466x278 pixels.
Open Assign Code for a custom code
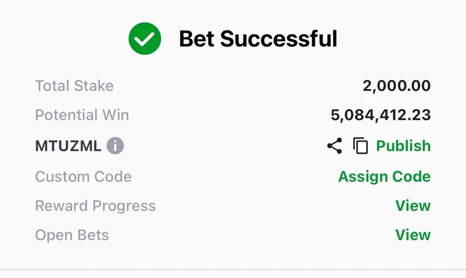(x=384, y=177)
